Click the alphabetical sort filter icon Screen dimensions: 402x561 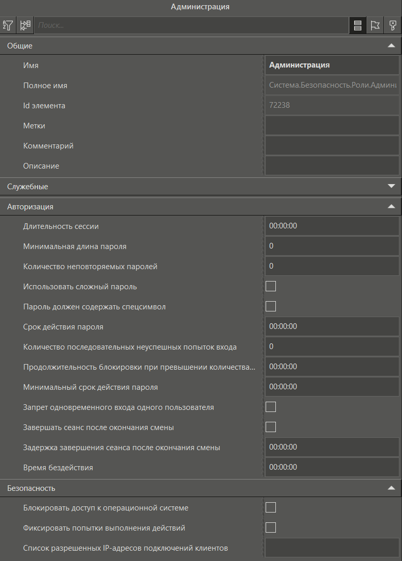coord(8,25)
